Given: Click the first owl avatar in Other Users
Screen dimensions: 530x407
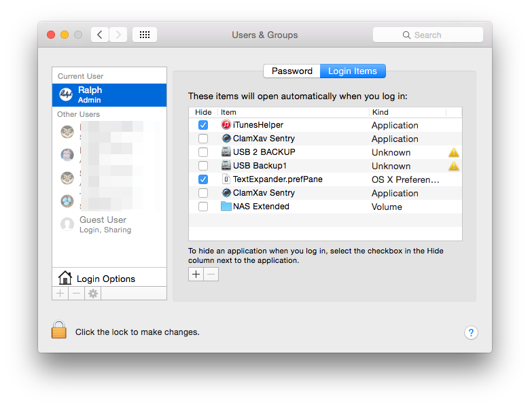Looking at the screenshot, I should pos(67,132).
